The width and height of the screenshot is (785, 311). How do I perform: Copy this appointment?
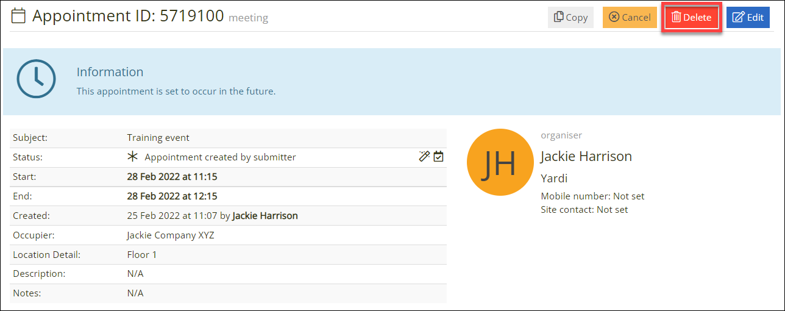[x=570, y=17]
